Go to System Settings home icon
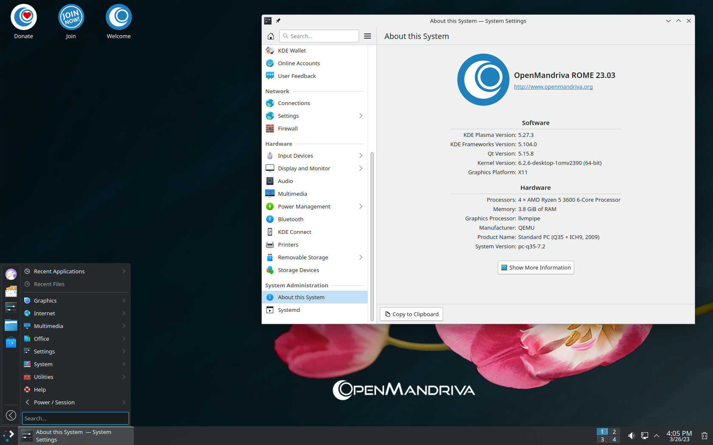Viewport: 713px width, 445px height. tap(271, 36)
